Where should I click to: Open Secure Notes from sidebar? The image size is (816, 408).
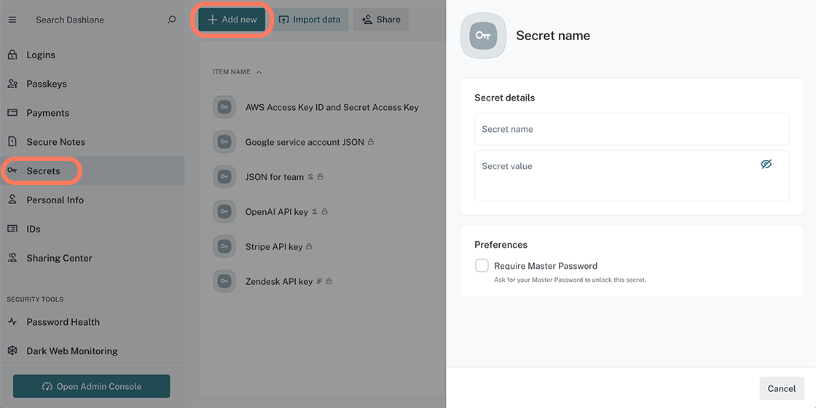[x=55, y=142]
